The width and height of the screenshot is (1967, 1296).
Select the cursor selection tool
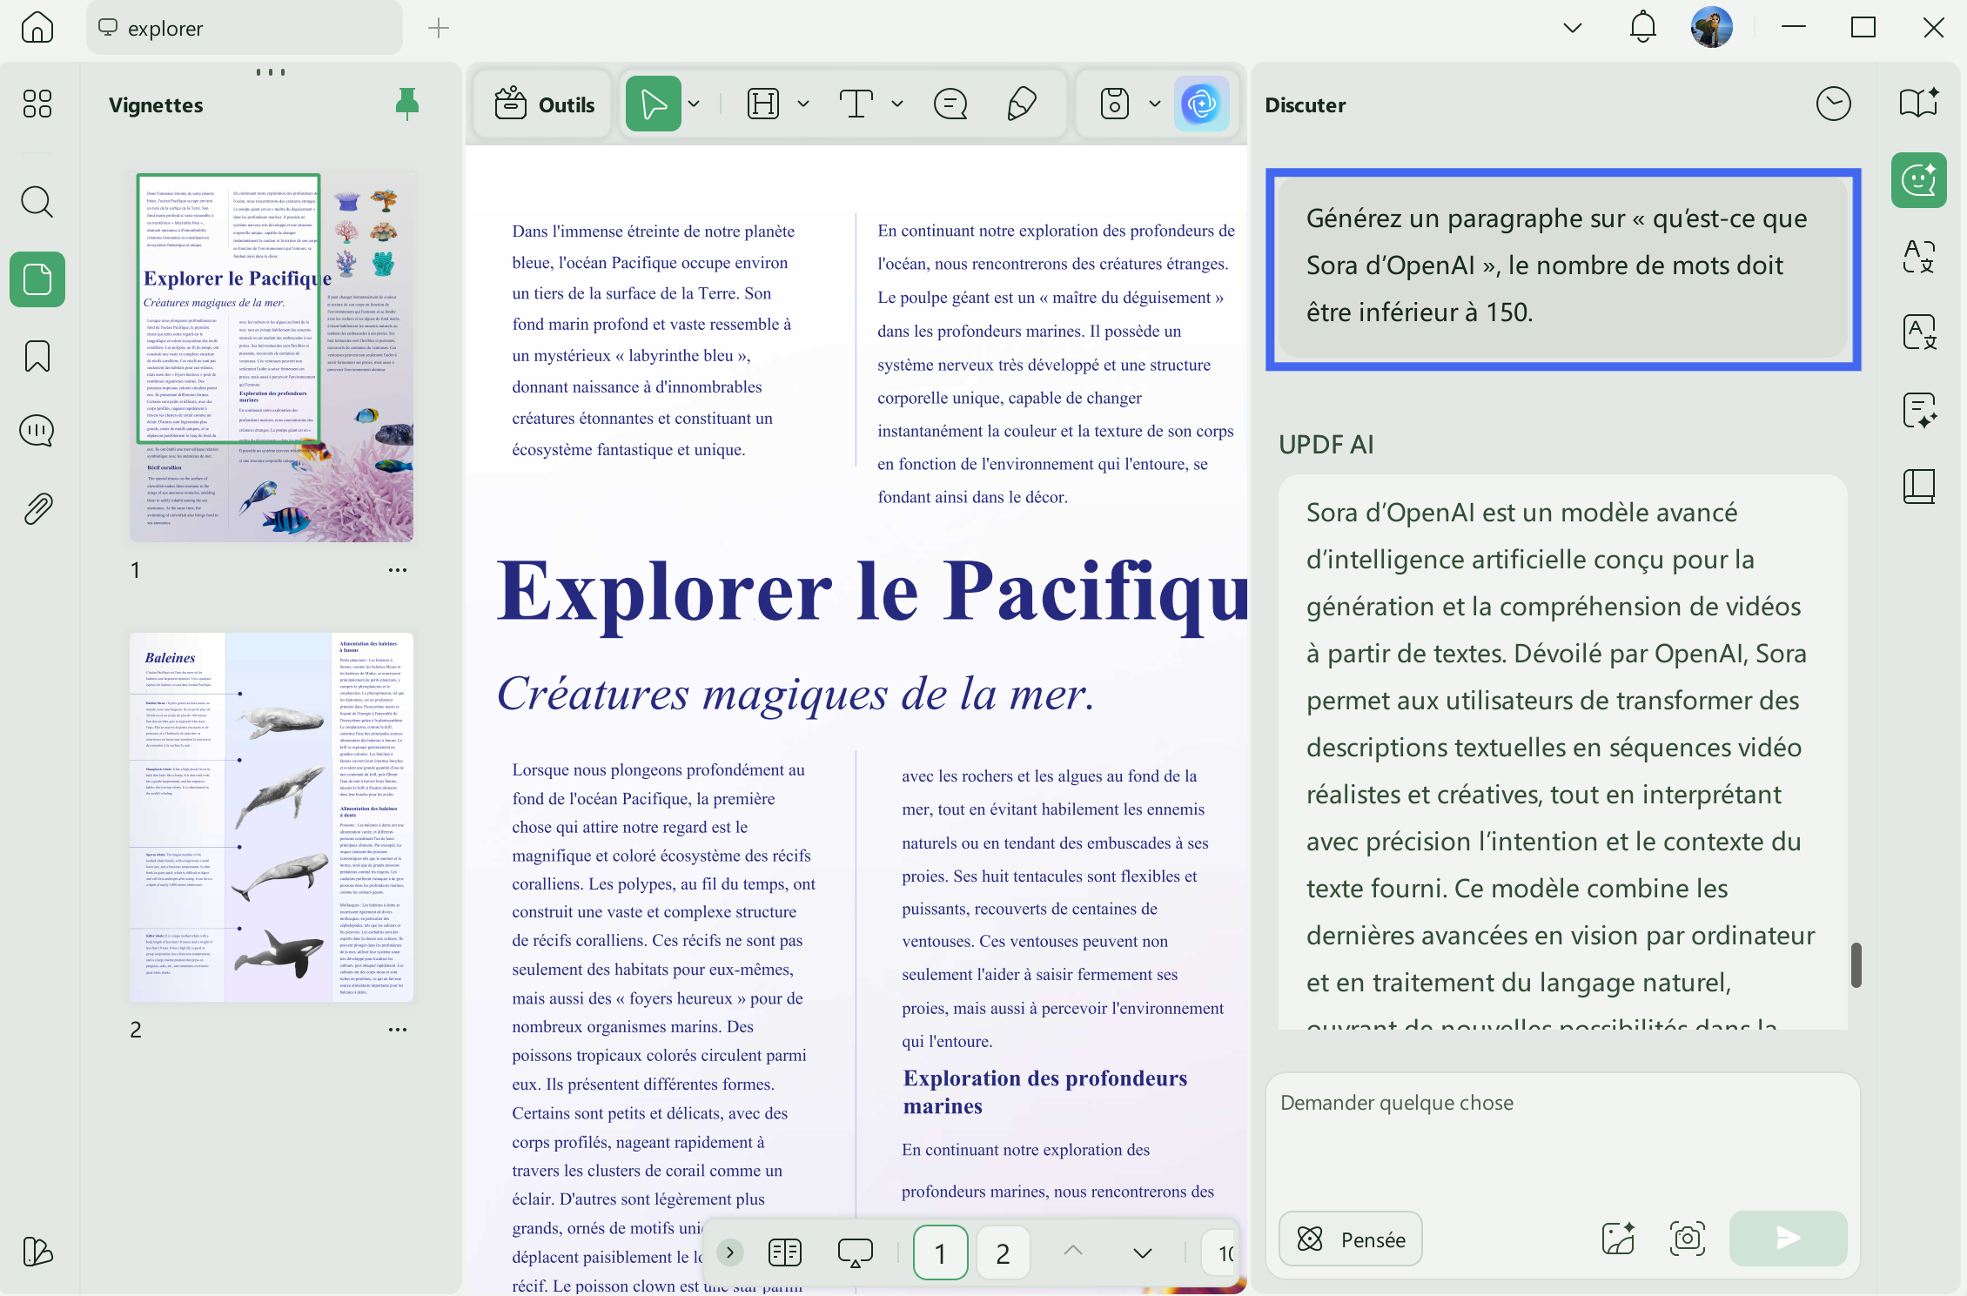coord(653,104)
